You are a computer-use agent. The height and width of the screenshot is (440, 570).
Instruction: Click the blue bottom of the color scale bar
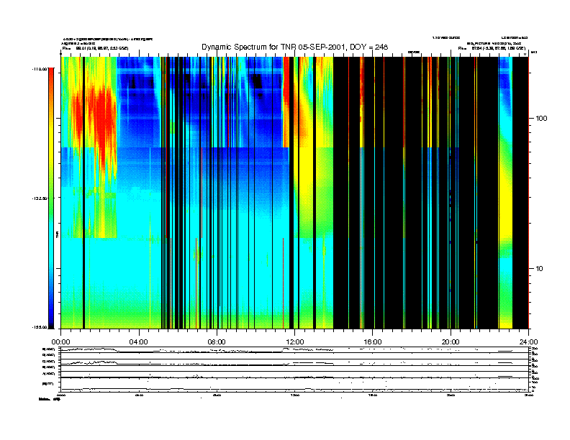[x=51, y=308]
